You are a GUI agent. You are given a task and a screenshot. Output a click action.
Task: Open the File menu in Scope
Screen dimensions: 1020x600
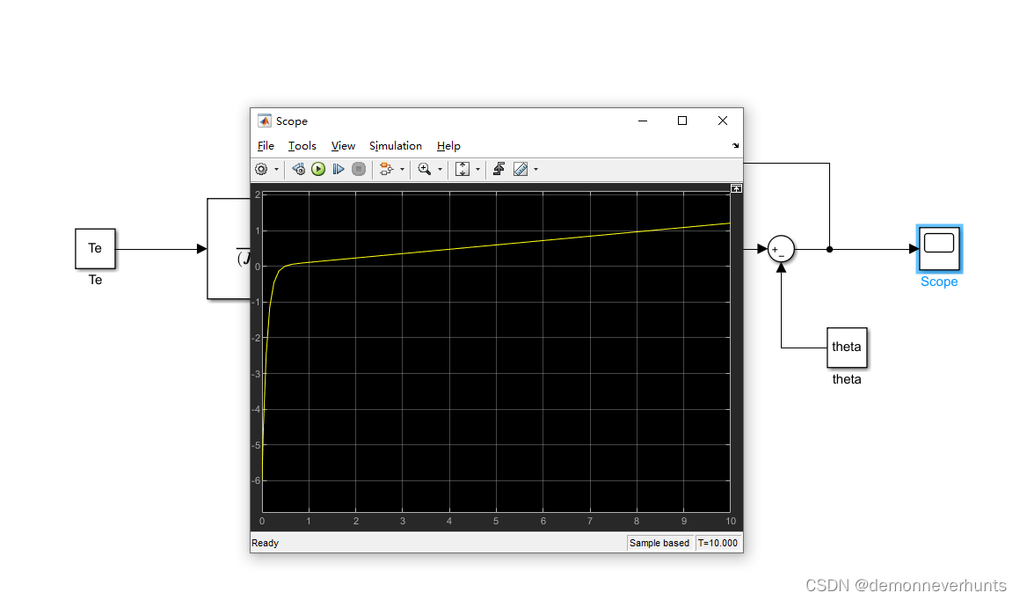[x=266, y=146]
